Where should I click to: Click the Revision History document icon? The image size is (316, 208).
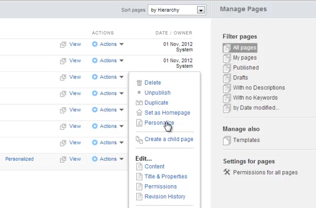139,197
